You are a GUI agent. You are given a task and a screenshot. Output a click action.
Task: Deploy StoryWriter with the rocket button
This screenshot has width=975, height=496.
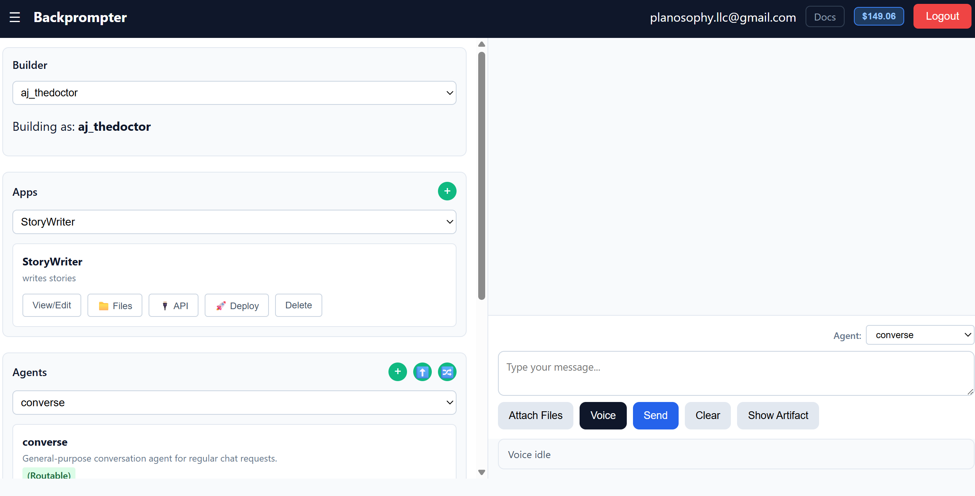(x=237, y=305)
